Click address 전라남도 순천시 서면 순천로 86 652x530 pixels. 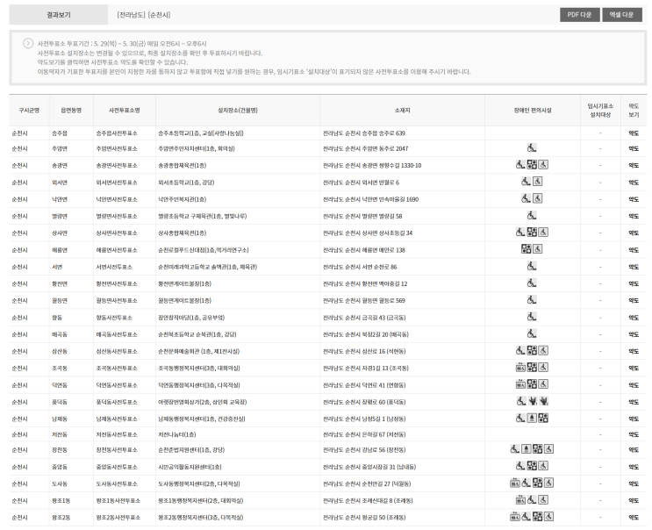[x=360, y=268]
